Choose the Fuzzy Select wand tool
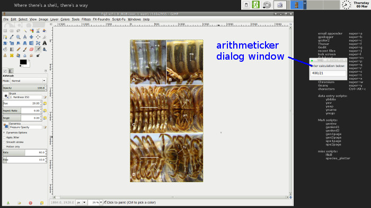 tap(25, 31)
